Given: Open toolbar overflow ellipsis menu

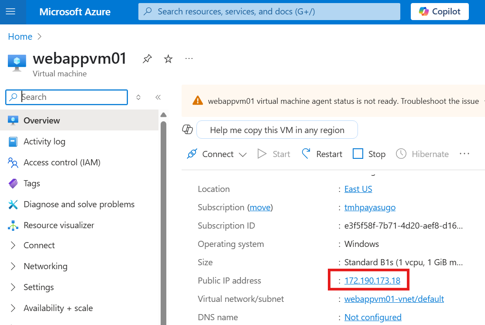Looking at the screenshot, I should tap(464, 154).
